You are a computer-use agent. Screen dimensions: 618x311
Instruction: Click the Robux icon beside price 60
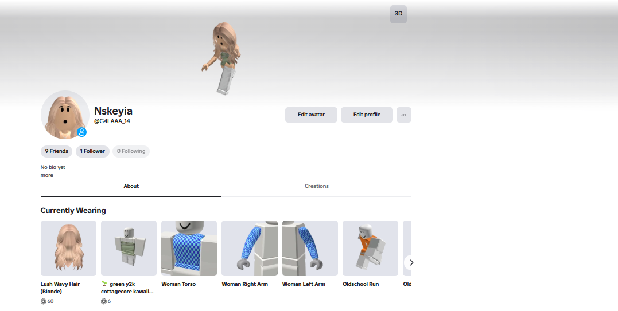[x=44, y=301]
